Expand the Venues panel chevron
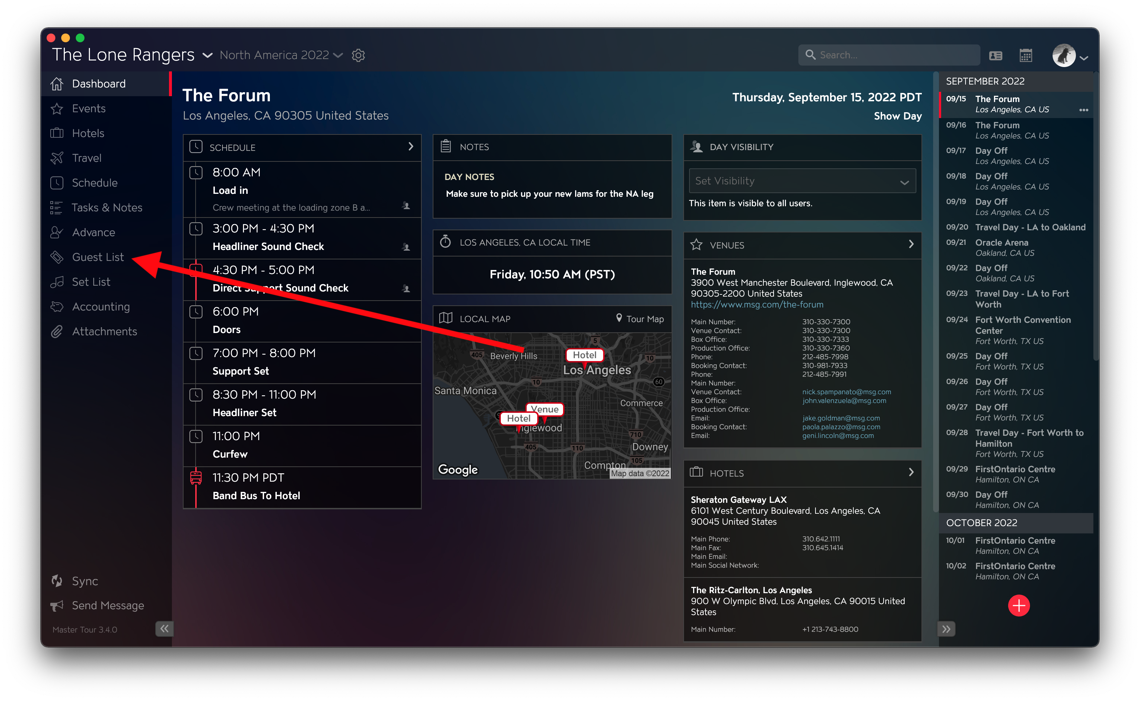 (x=911, y=244)
